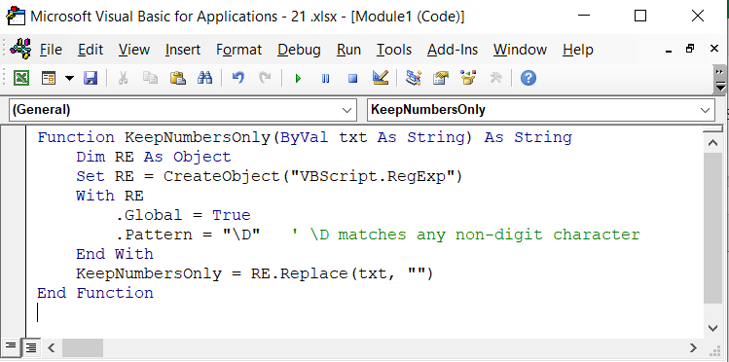The image size is (729, 362).
Task: Open Find with binoculars icon
Action: point(204,78)
